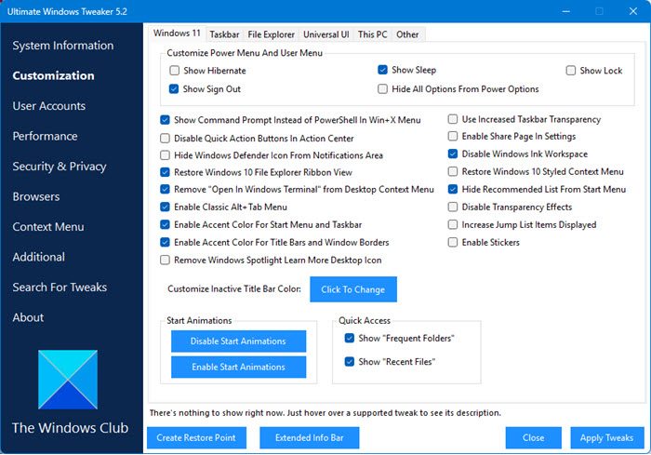Uncheck Disable Windows Ink Workspace

453,154
